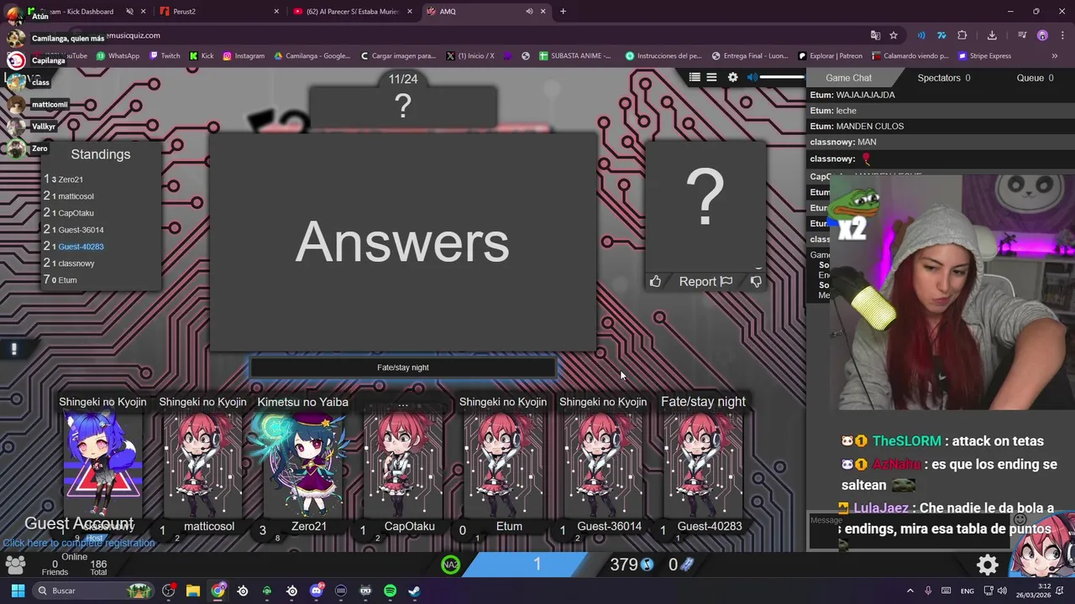Click the microphone tray icon

928,591
